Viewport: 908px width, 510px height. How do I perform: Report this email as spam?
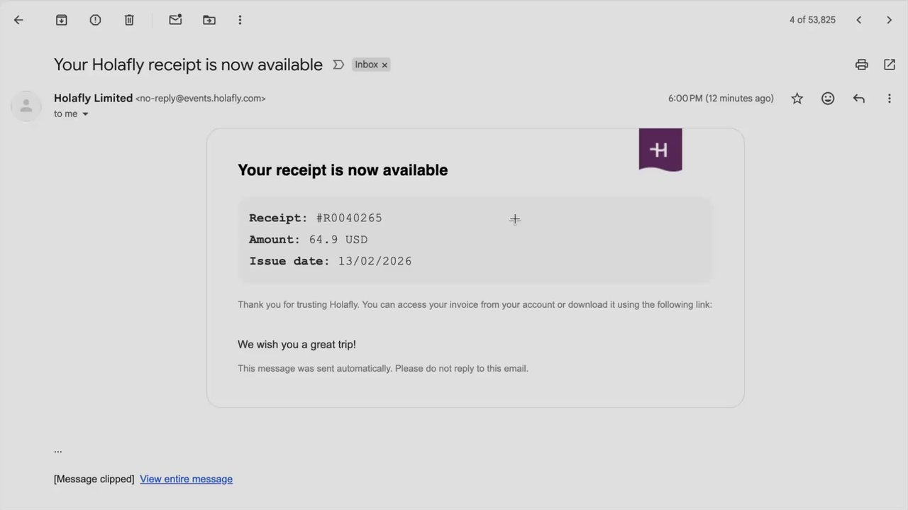click(95, 20)
